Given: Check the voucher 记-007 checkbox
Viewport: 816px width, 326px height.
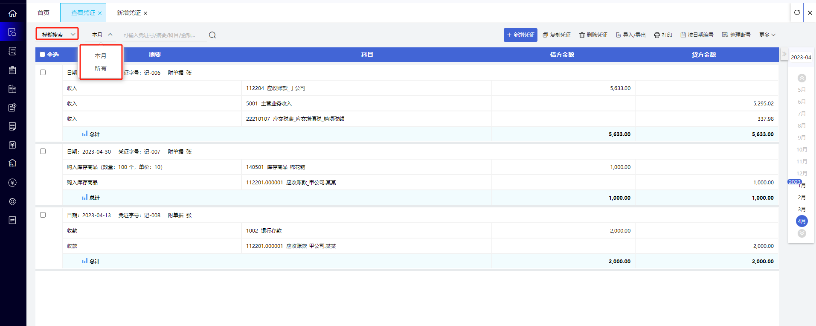Looking at the screenshot, I should coord(43,151).
